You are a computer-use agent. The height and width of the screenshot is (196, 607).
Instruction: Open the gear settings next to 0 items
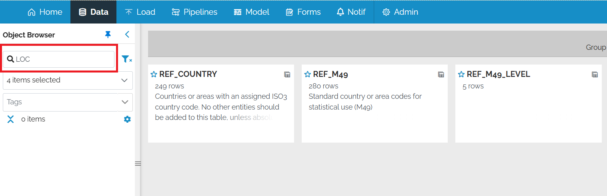tap(127, 119)
